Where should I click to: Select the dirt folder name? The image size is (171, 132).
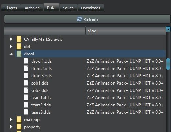click(x=27, y=47)
